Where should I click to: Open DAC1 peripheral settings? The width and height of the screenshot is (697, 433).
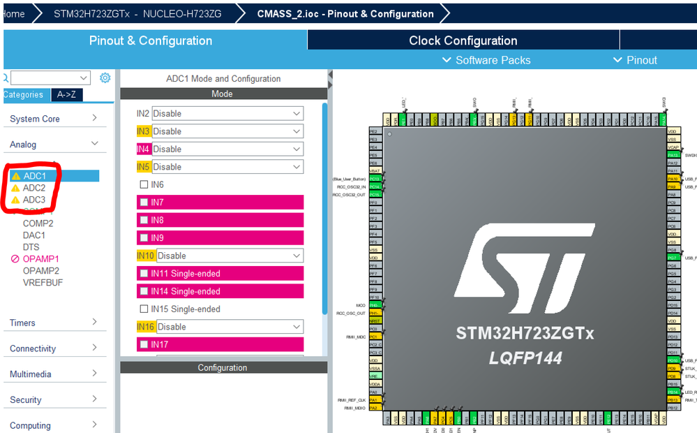point(33,235)
